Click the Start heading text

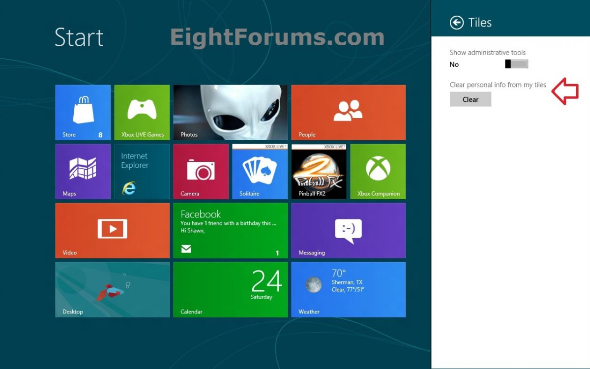(x=79, y=37)
